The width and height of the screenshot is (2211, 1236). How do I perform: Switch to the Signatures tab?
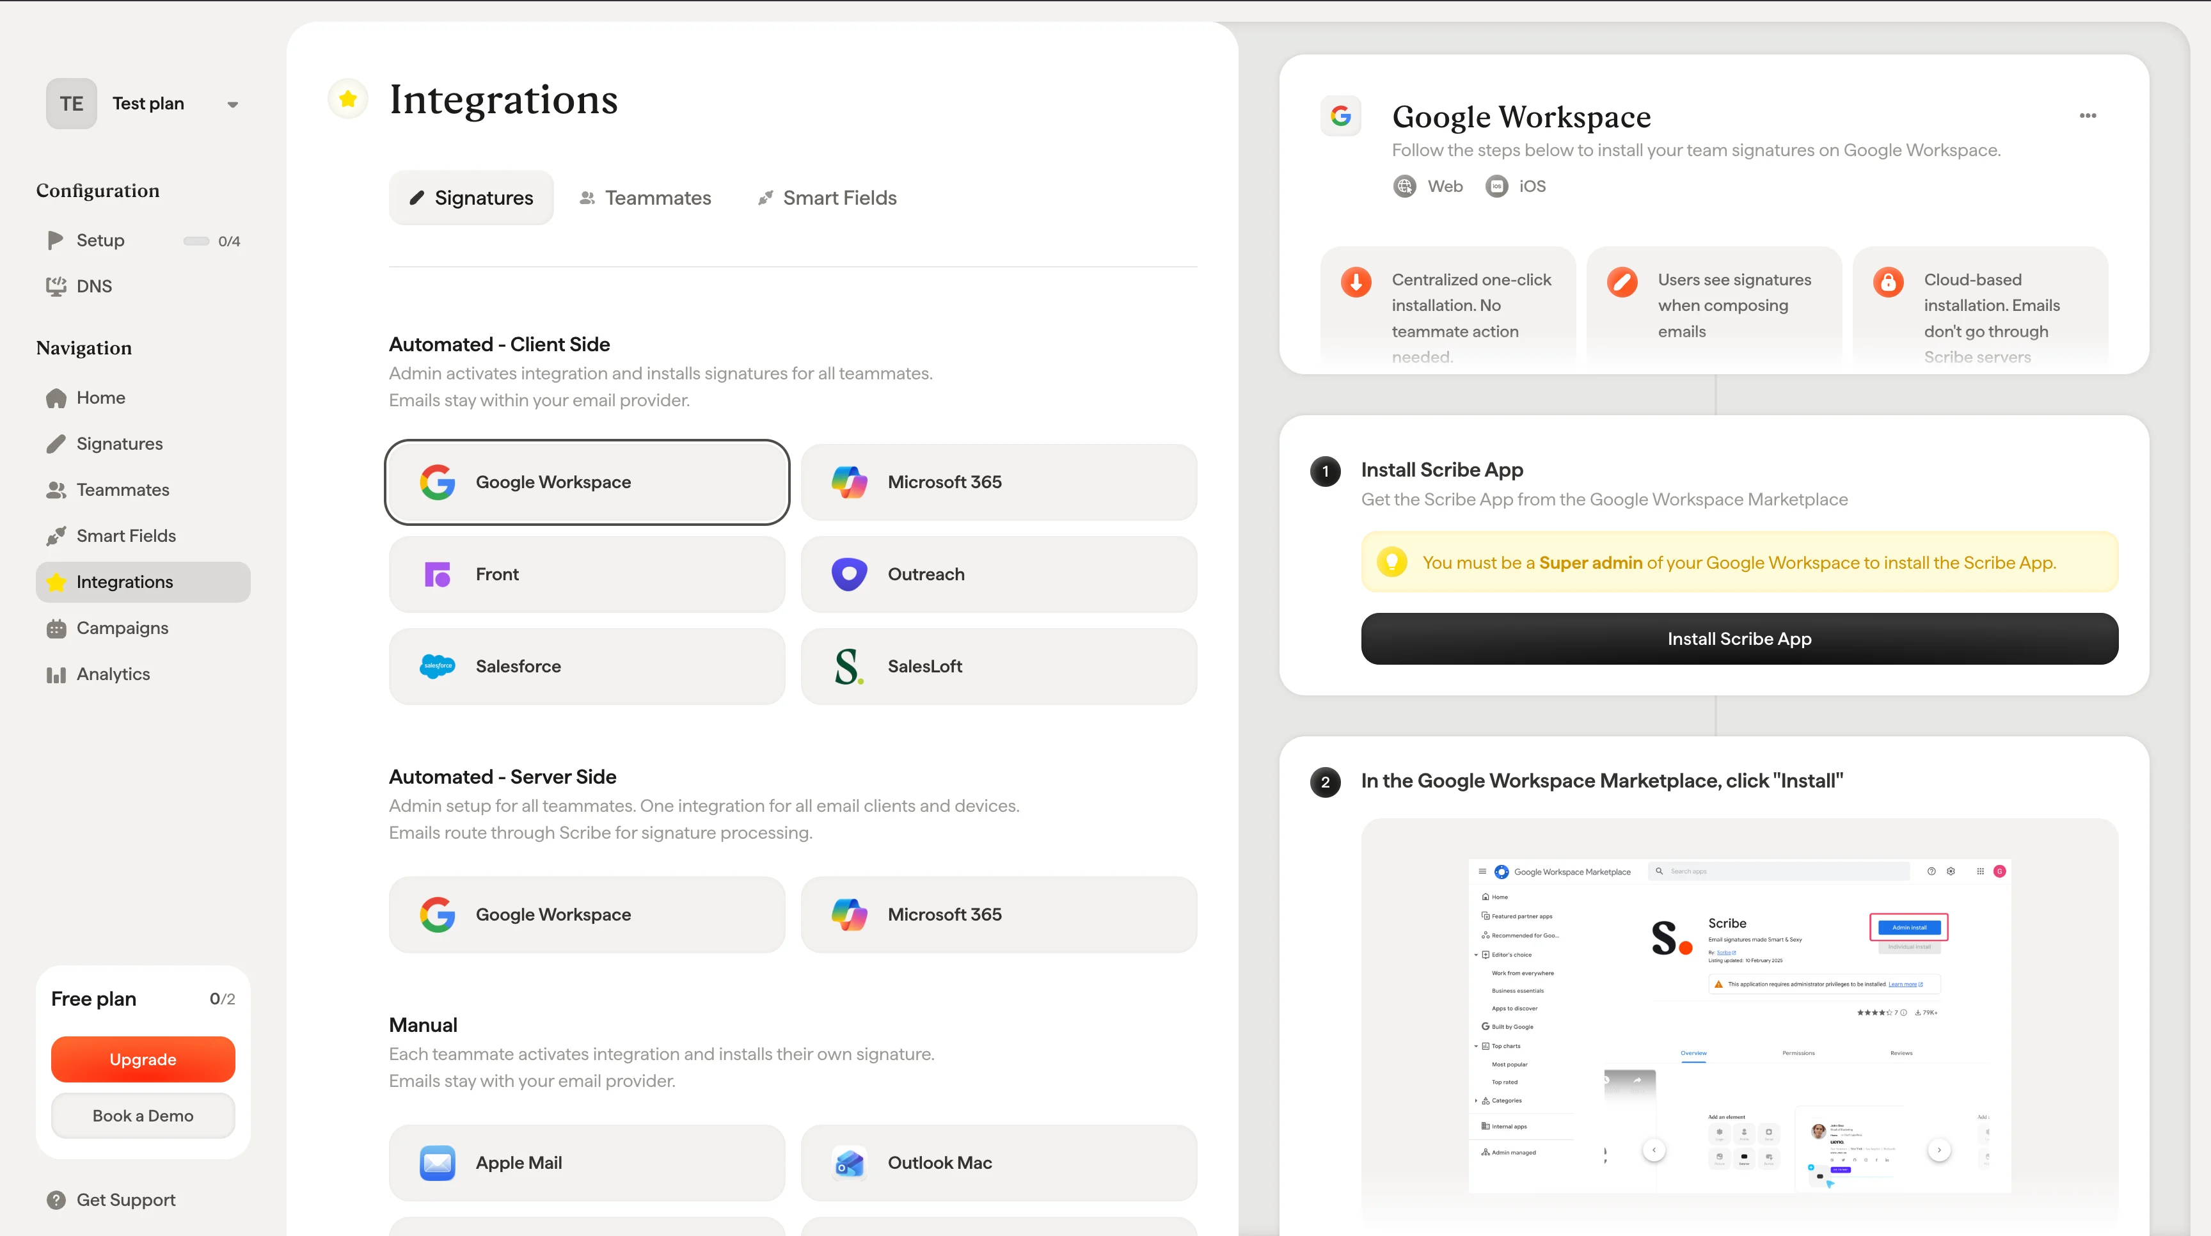(472, 198)
